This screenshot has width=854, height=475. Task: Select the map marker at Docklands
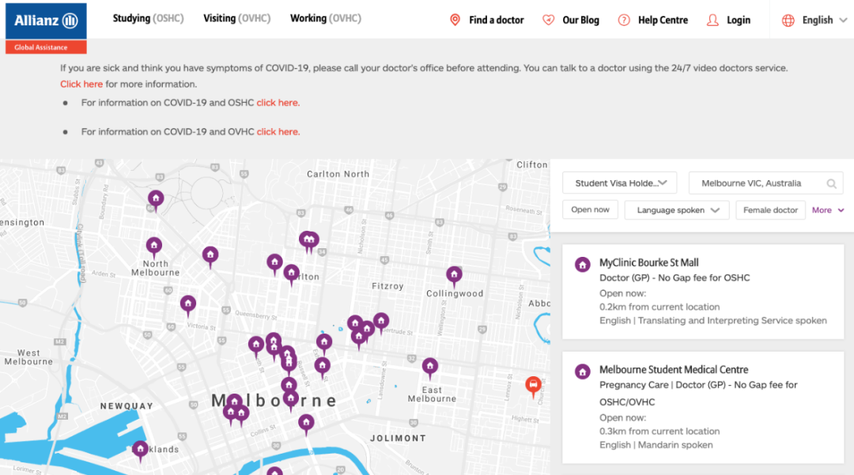[141, 450]
